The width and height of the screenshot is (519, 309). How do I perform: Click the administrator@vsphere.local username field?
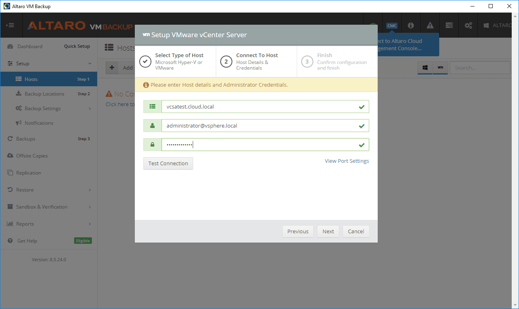point(265,126)
